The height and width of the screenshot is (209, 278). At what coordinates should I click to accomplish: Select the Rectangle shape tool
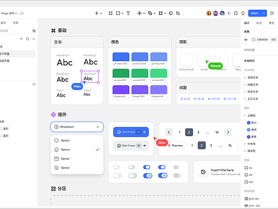click(x=118, y=13)
